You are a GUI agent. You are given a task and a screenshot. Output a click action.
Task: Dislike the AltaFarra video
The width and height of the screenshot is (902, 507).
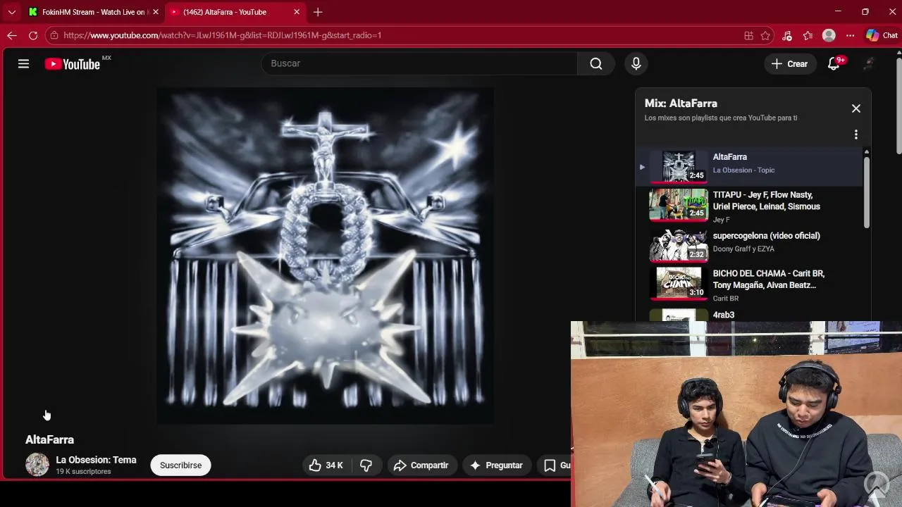tap(366, 465)
